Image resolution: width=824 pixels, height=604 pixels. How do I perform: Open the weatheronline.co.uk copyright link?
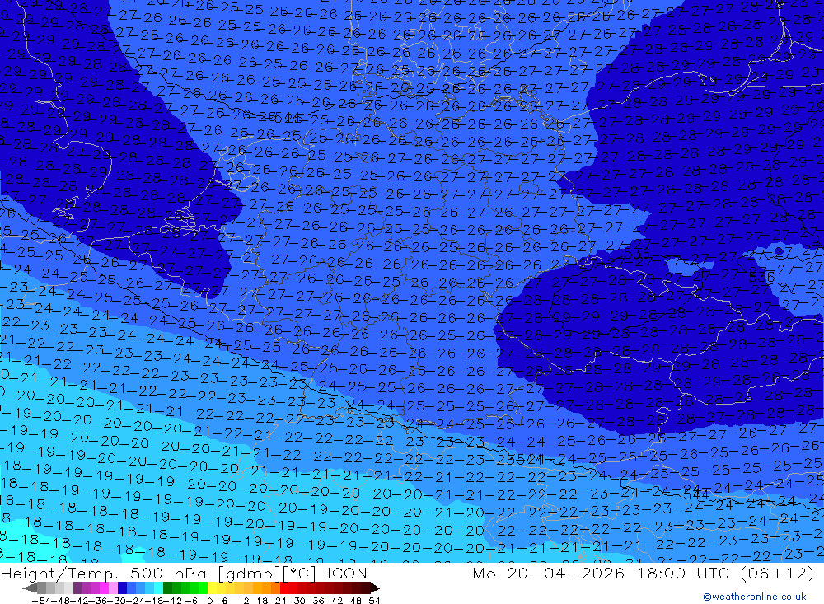click(754, 597)
